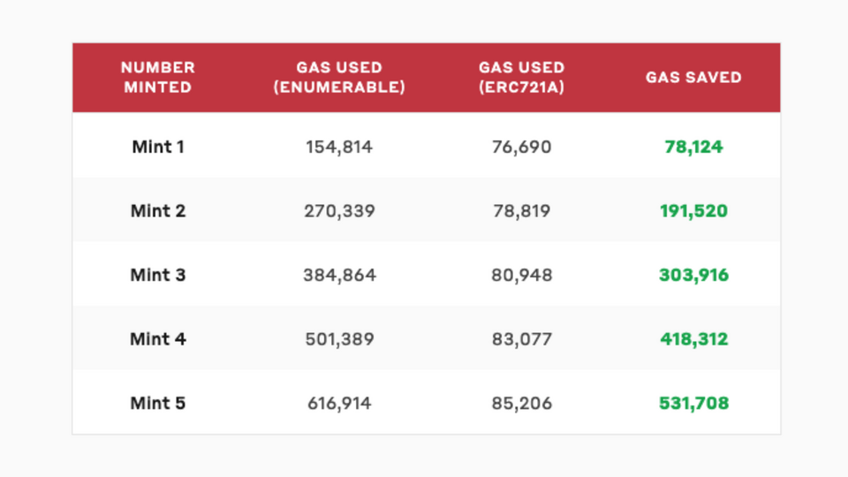Screen dimensions: 848x477
Task: Select the Mint 5 row label
Action: tap(158, 404)
